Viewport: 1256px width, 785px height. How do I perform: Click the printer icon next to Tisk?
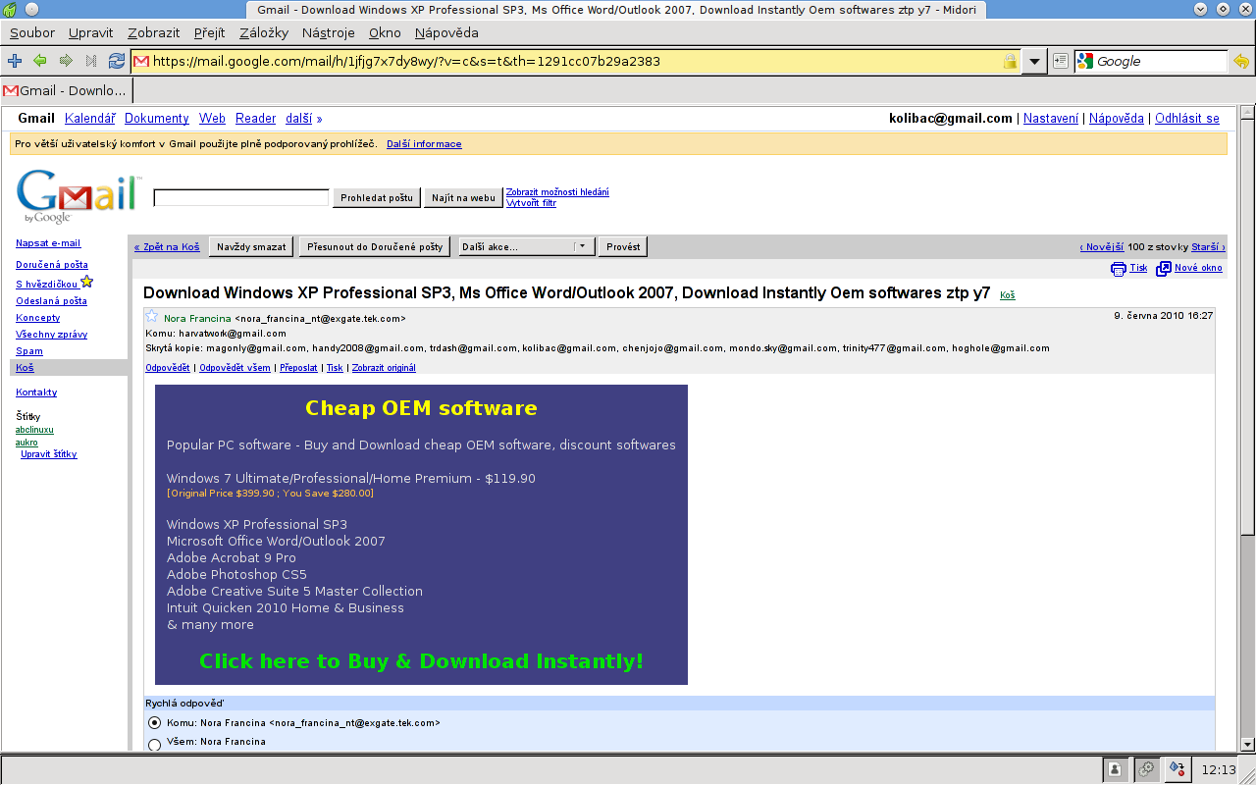click(1118, 268)
